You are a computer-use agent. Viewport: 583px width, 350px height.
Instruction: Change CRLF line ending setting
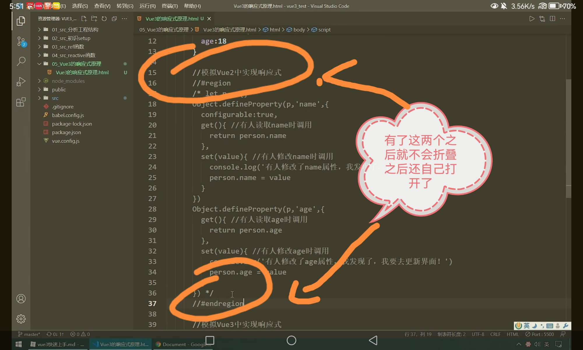tap(495, 334)
